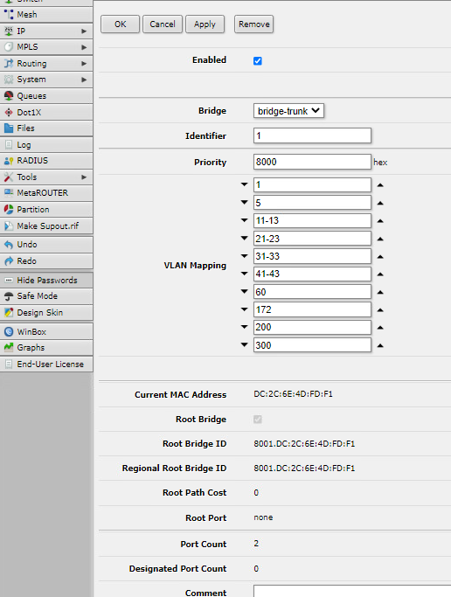Screen dimensions: 451x597
Task: Click the Apply button
Action: point(205,24)
